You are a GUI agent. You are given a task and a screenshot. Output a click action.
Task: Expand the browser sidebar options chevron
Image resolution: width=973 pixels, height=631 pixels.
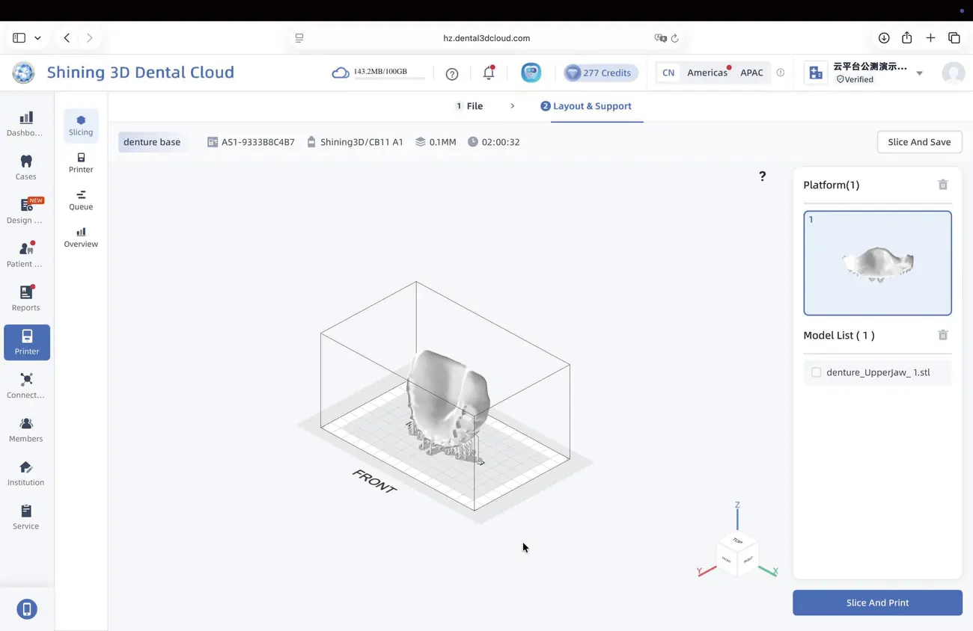point(37,38)
